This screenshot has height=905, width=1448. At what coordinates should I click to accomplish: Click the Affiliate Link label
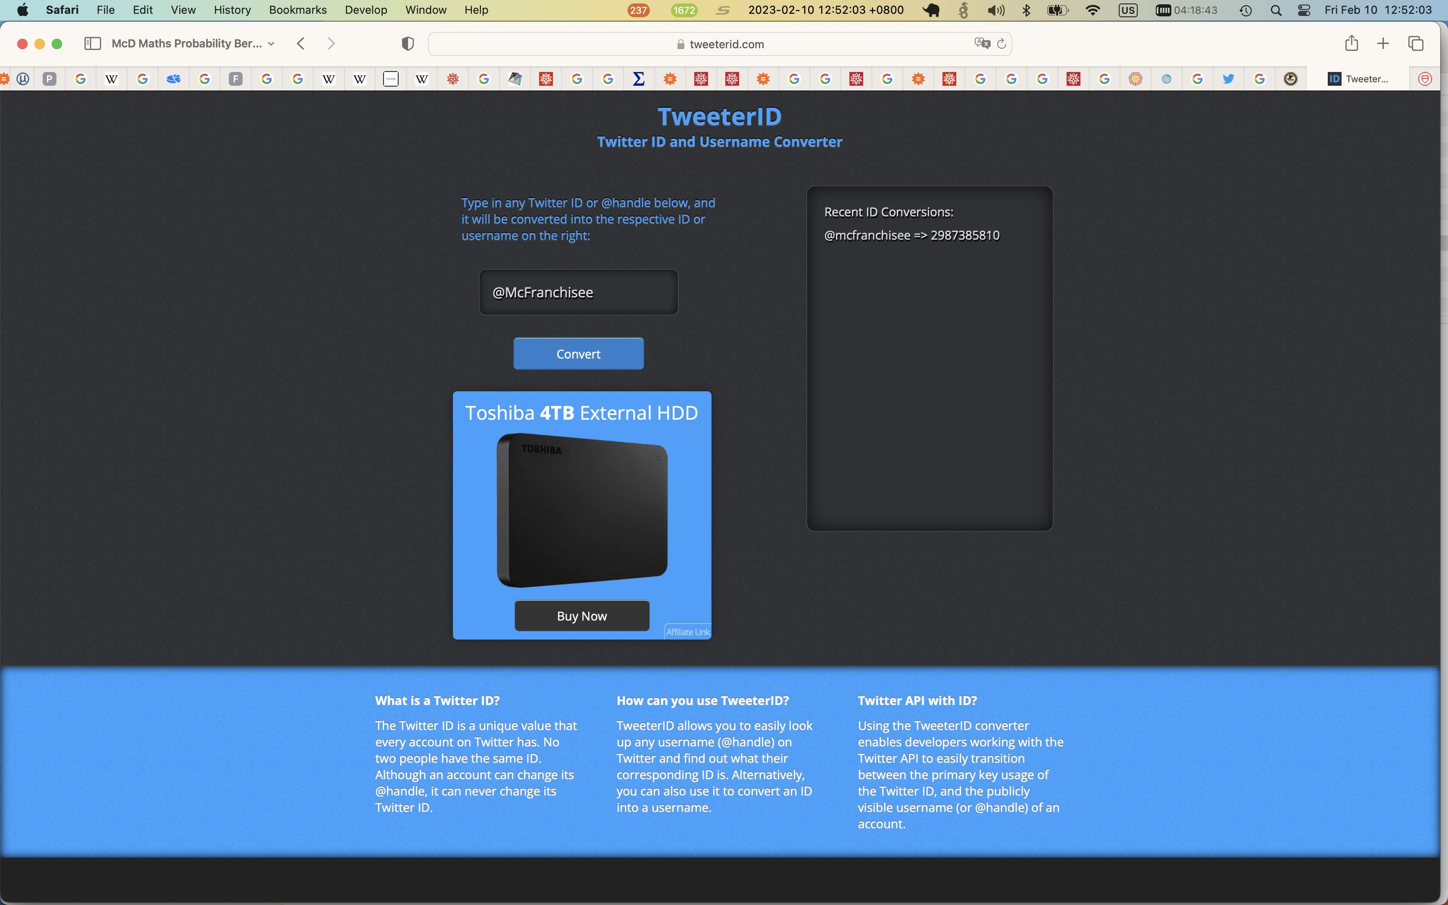pos(687,632)
